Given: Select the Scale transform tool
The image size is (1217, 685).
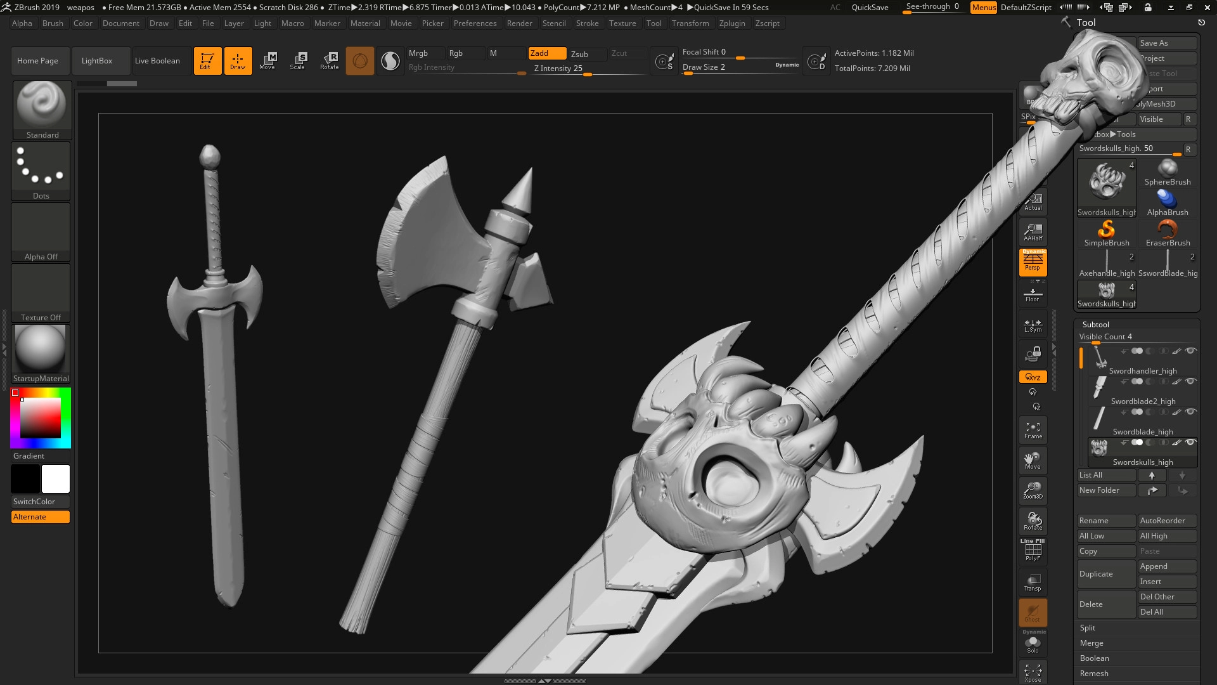Looking at the screenshot, I should tap(298, 60).
